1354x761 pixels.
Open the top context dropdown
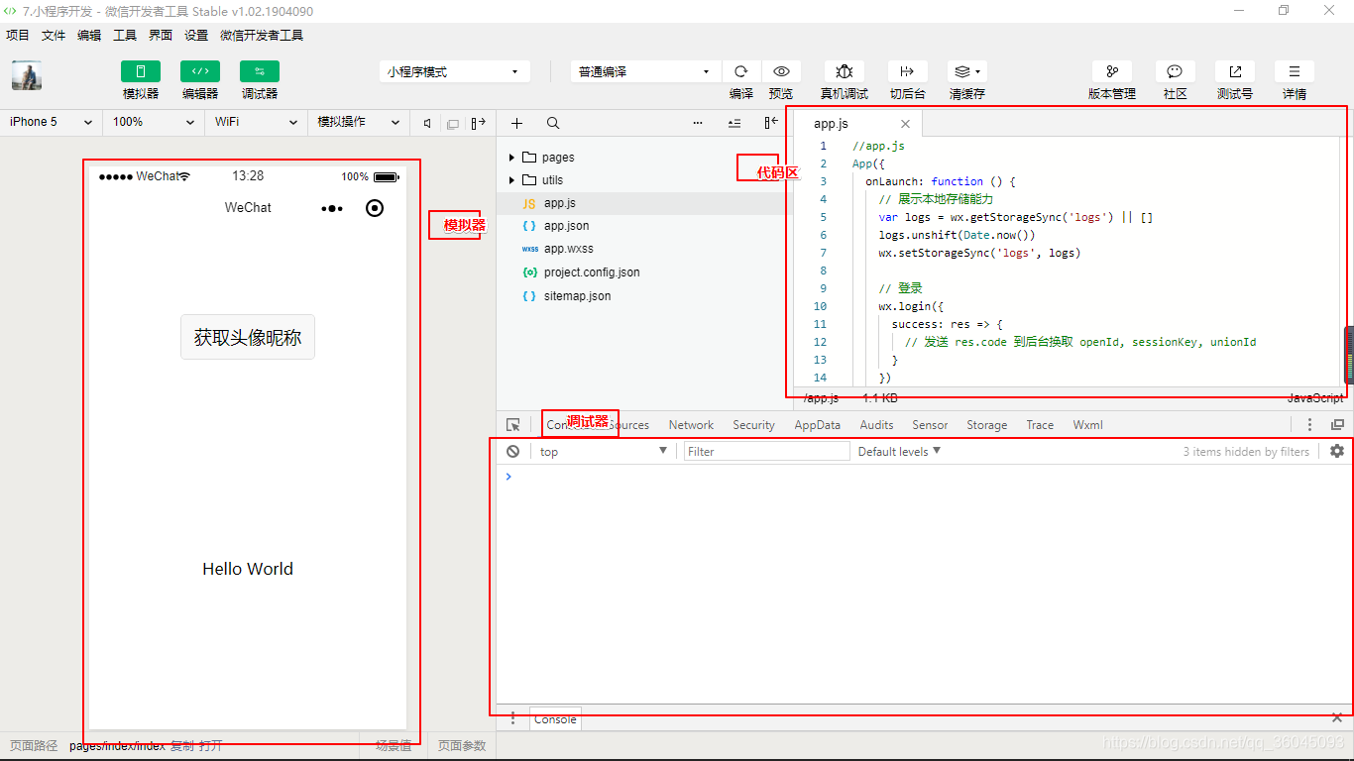pyautogui.click(x=603, y=451)
